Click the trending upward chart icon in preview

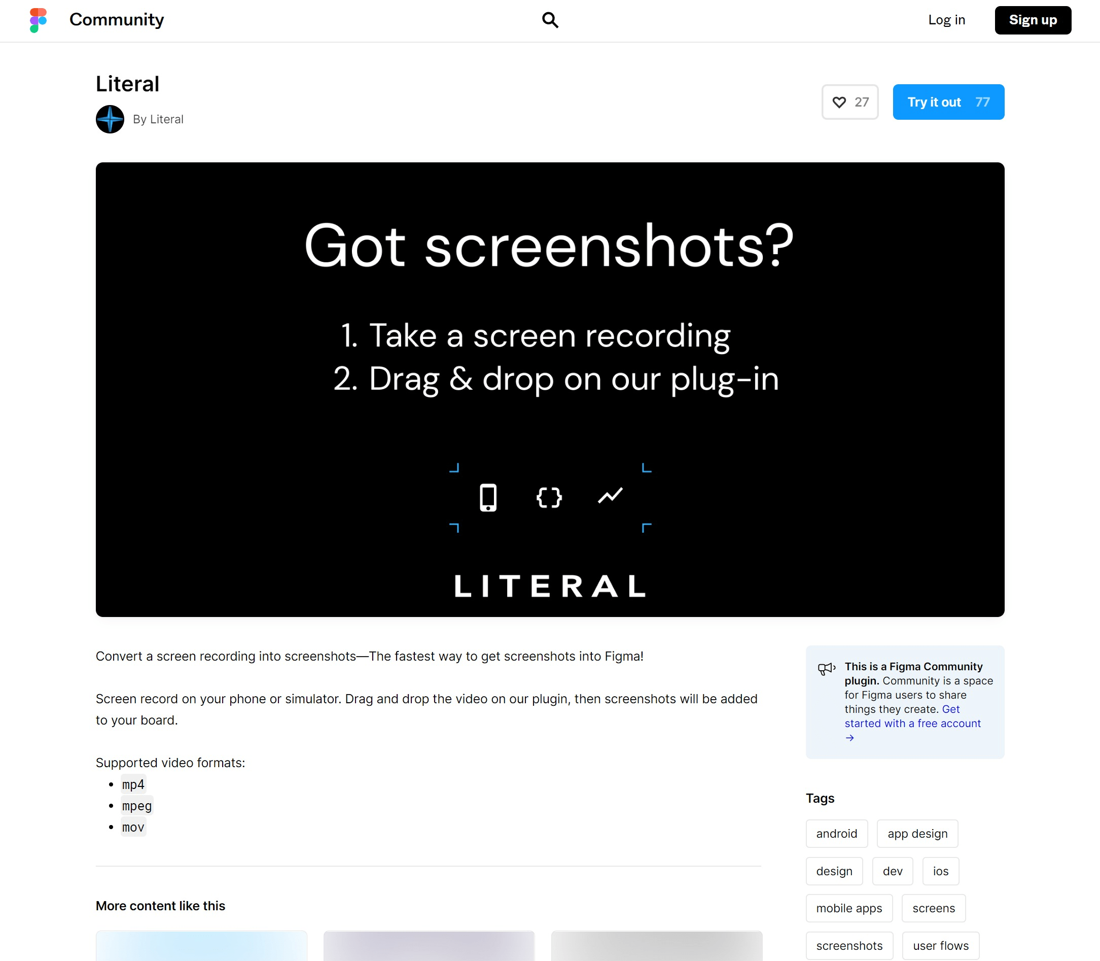610,496
